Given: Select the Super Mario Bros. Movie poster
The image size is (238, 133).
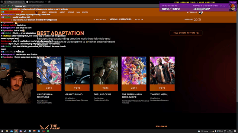Looking at the screenshot, I should (134, 71).
